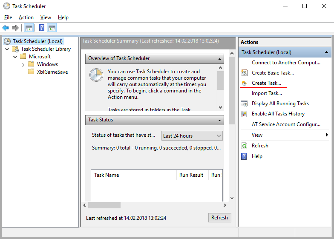Select the XblGameSave tree item

click(x=52, y=72)
